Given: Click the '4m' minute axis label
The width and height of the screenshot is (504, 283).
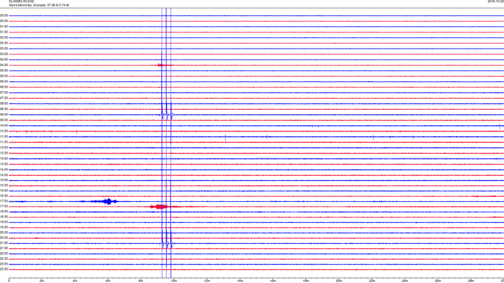Looking at the screenshot, I should tap(75, 281).
